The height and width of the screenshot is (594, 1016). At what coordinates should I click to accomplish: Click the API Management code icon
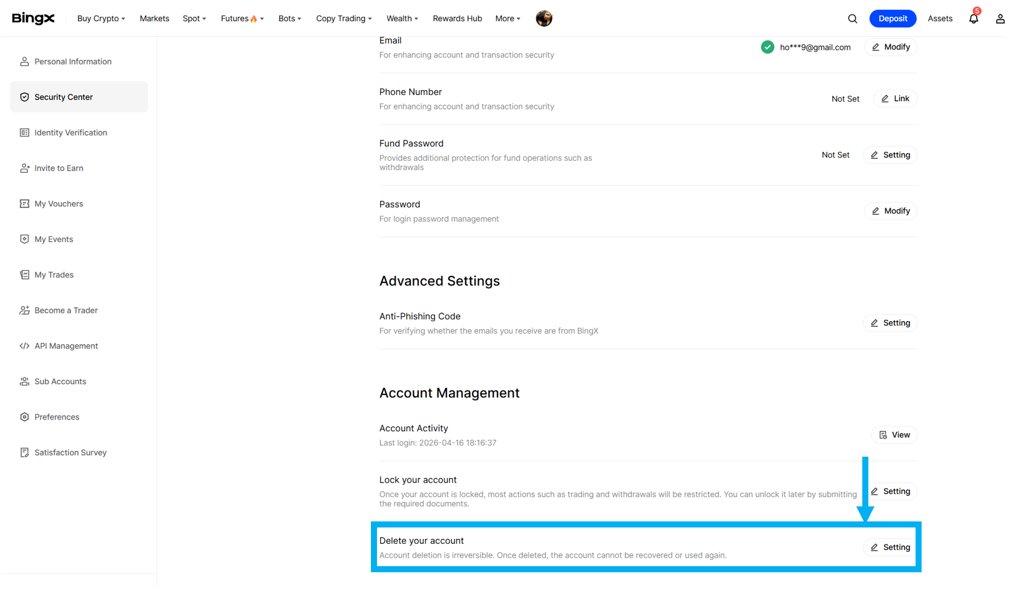pos(24,346)
